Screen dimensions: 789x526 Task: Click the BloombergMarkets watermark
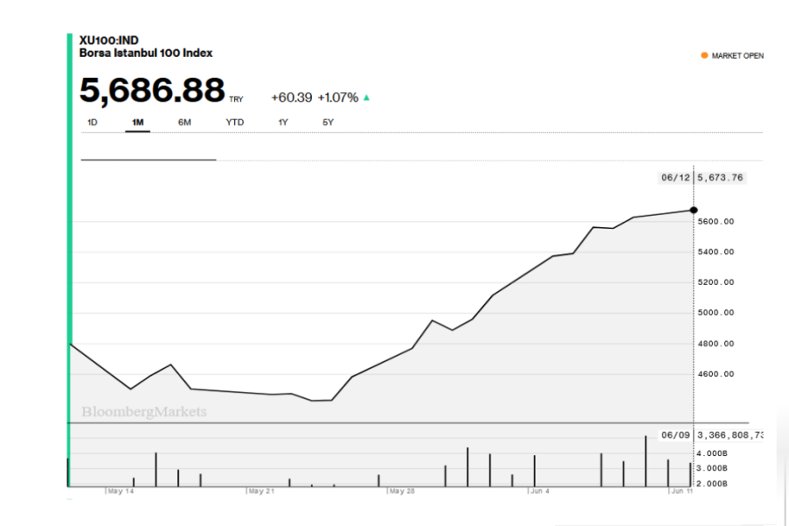(145, 411)
